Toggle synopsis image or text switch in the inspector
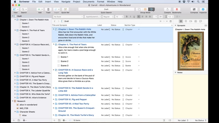The width and height of the screenshot is (219, 123). [x=206, y=26]
